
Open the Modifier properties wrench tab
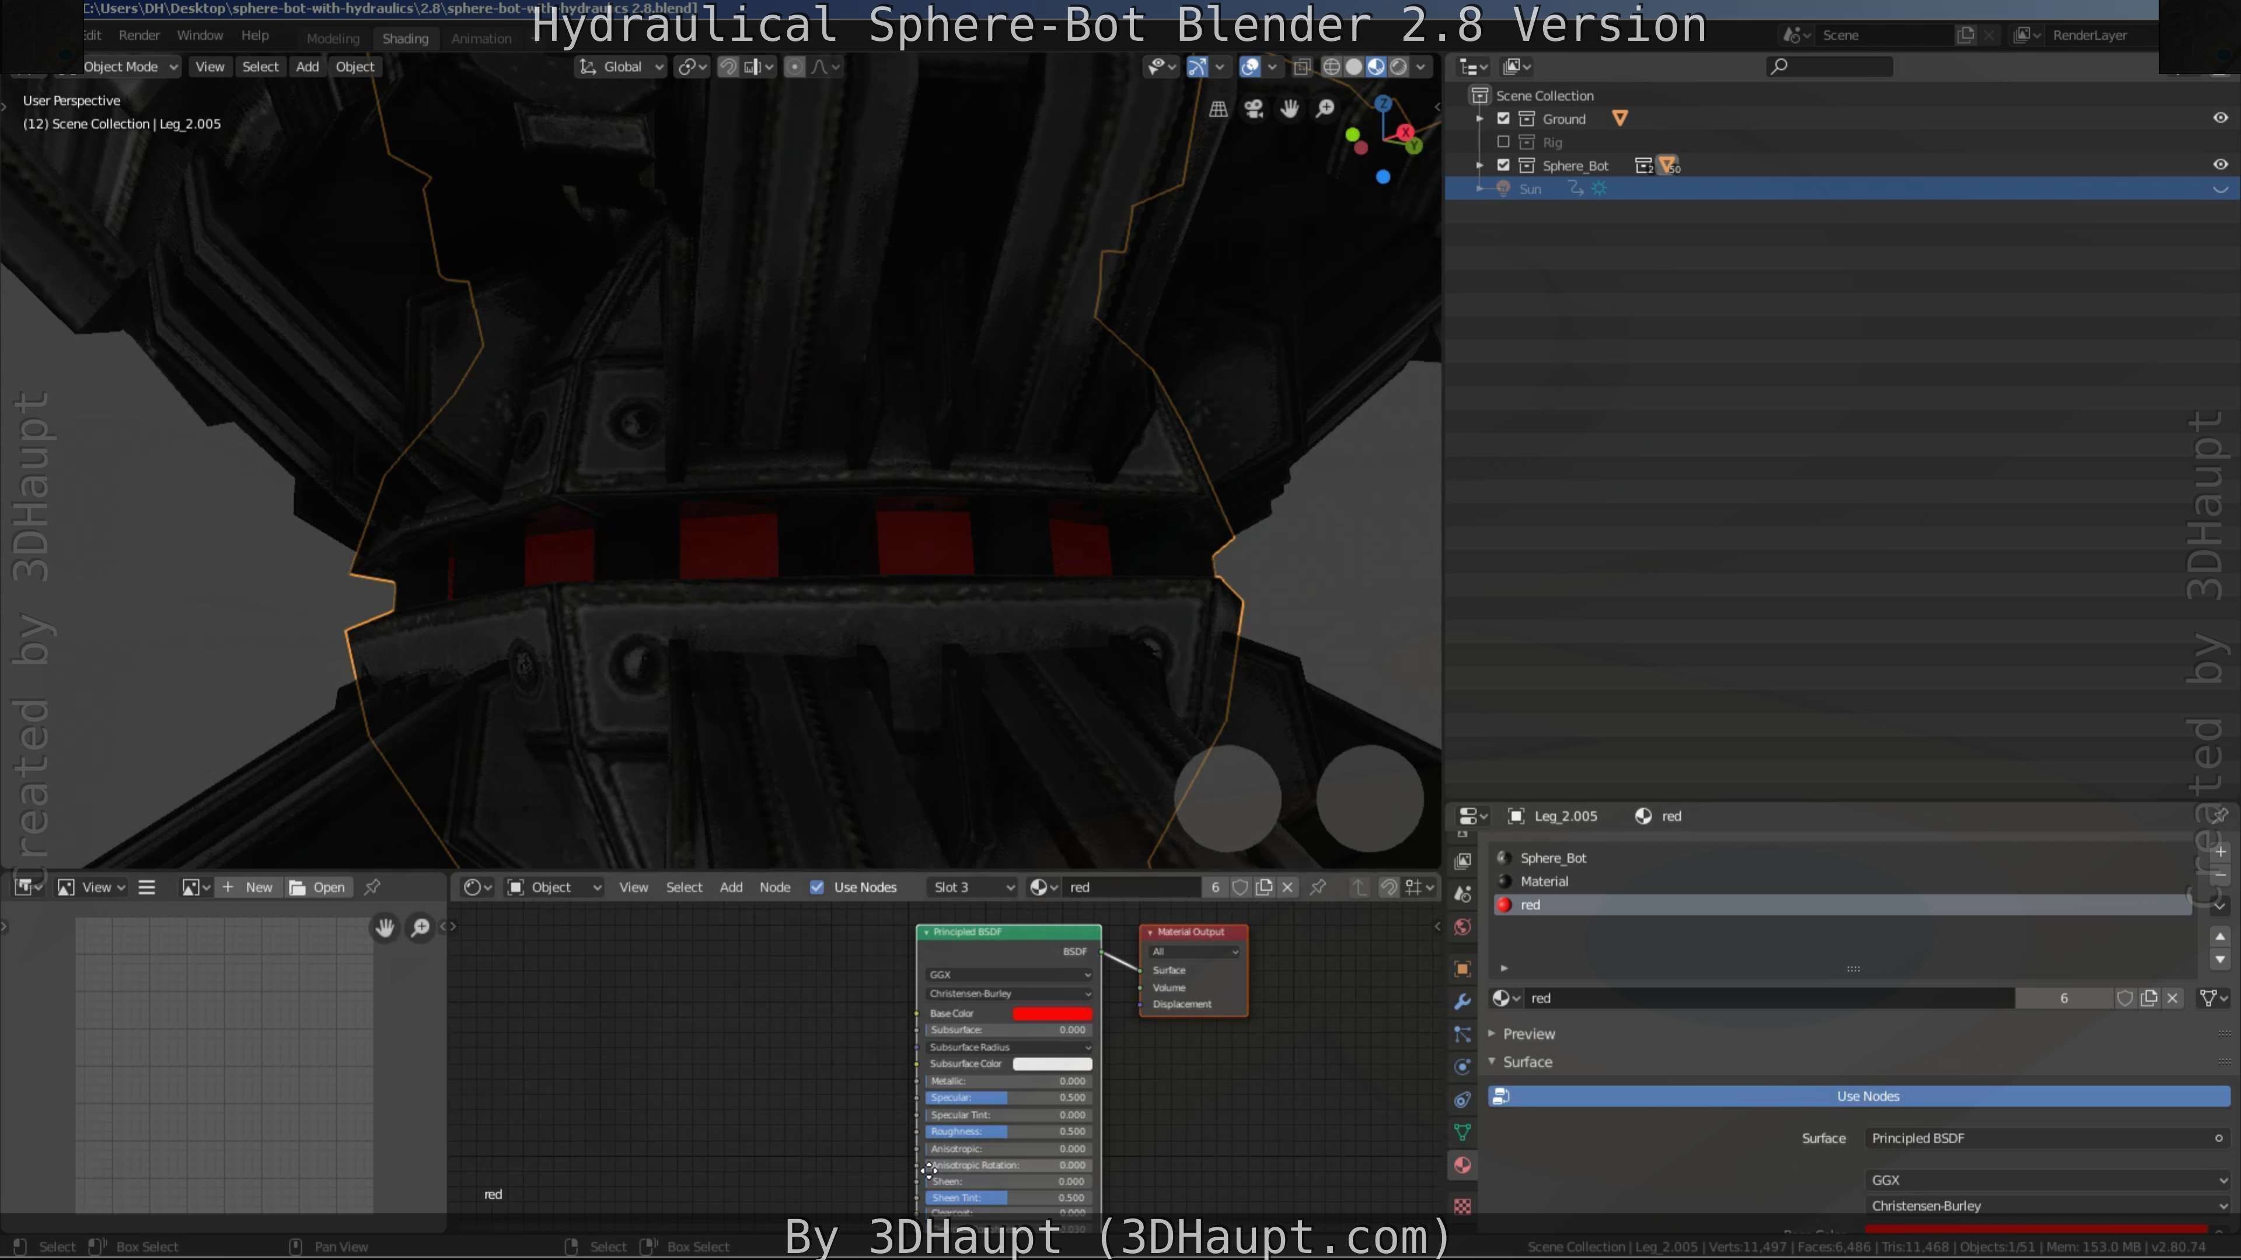tap(1462, 1002)
